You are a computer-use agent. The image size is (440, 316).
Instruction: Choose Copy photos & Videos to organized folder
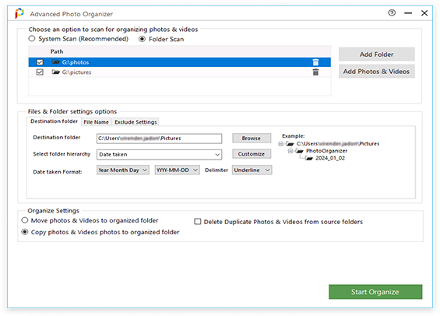pyautogui.click(x=25, y=232)
